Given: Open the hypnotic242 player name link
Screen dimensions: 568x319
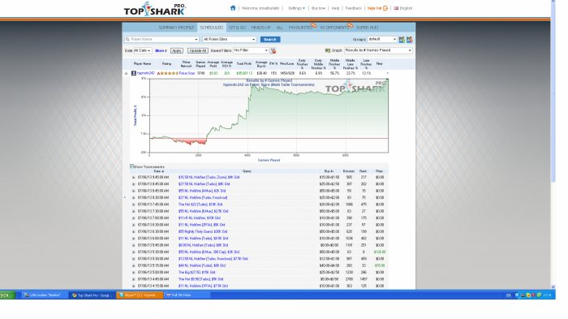Looking at the screenshot, I should tap(145, 73).
